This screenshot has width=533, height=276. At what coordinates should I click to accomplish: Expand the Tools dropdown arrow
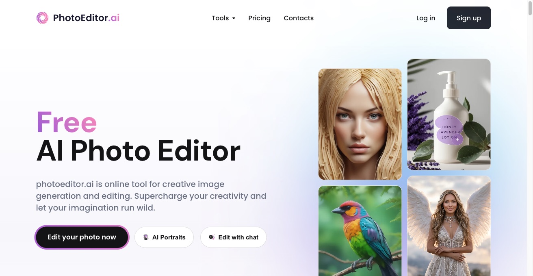pos(234,18)
